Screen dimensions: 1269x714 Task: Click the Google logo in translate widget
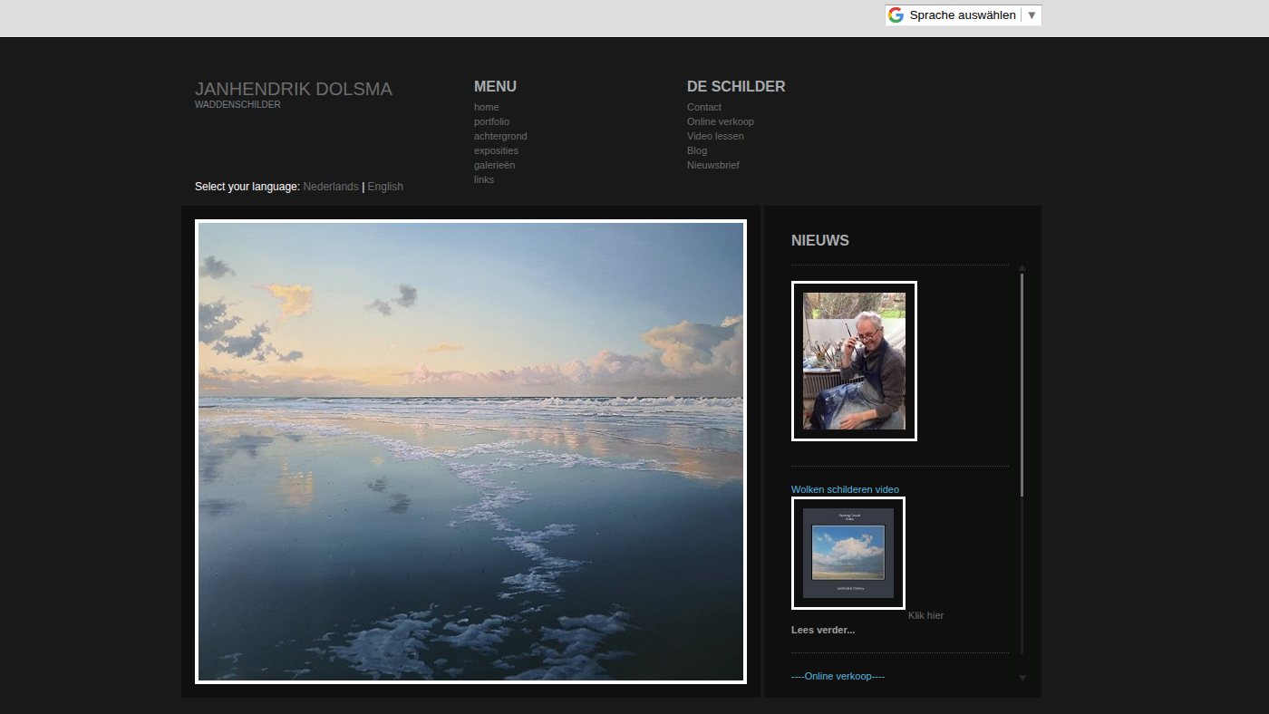click(896, 15)
